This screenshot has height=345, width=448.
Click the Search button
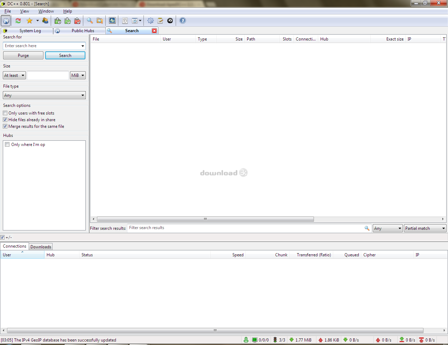click(65, 56)
